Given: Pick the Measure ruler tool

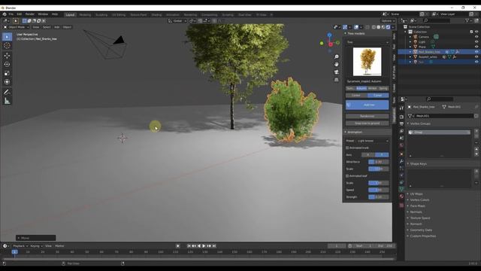Looking at the screenshot, I should pos(7,101).
